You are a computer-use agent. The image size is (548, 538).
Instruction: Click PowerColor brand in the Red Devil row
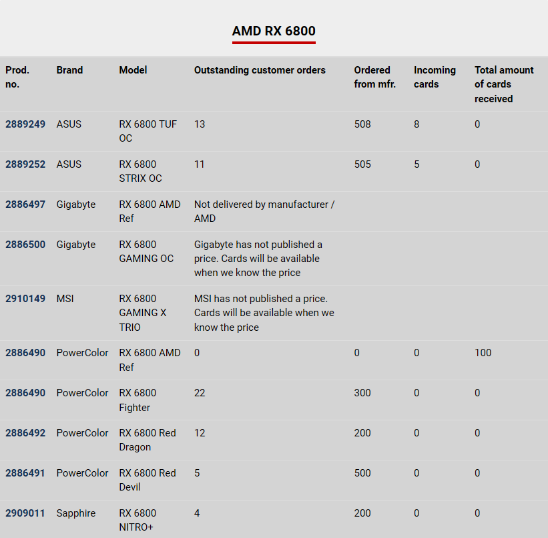[82, 473]
